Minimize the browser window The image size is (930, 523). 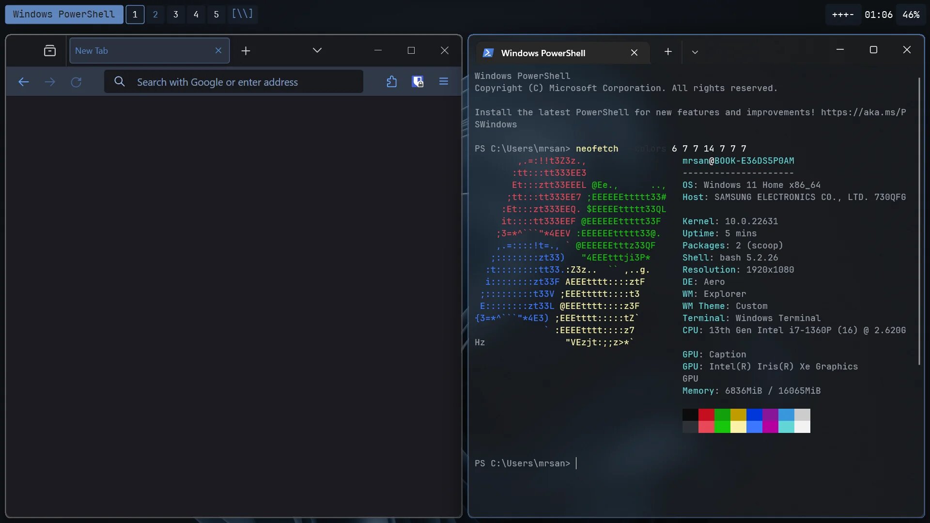coord(378,50)
